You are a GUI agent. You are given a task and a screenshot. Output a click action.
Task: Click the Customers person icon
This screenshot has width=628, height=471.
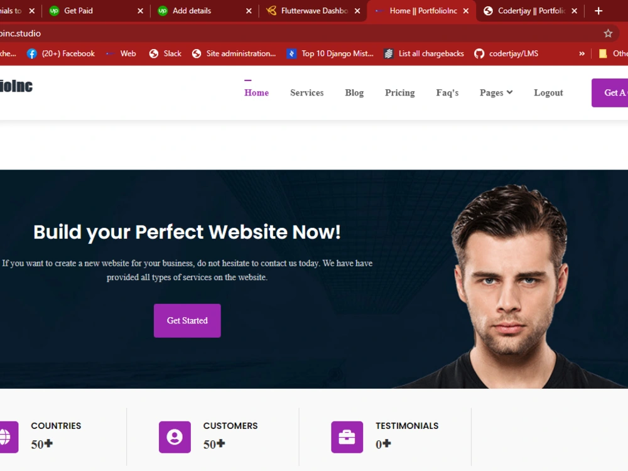coord(175,437)
